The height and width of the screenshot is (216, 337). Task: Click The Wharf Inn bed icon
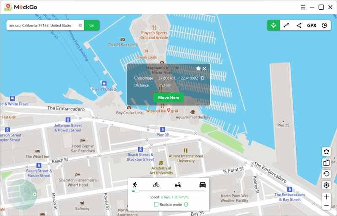tap(37, 151)
